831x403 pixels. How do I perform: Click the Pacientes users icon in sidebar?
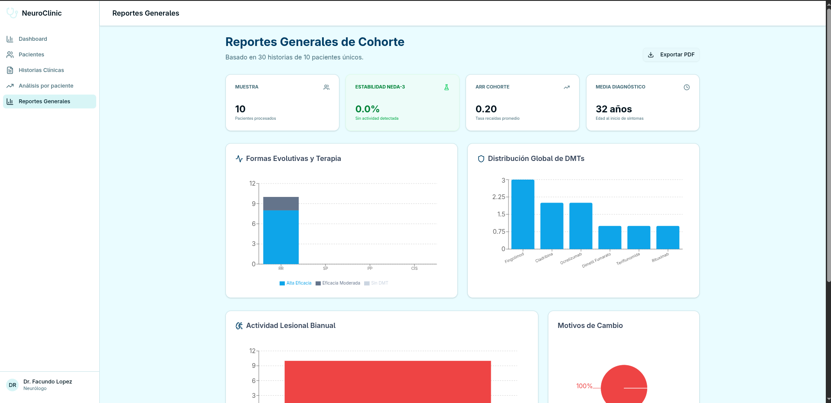pyautogui.click(x=10, y=55)
